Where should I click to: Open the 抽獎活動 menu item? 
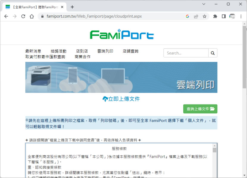pyautogui.click(x=59, y=51)
